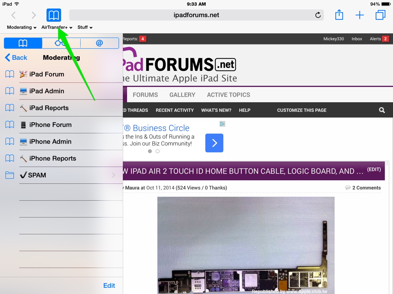
Task: Open author Maura's profile
Action: [x=132, y=188]
